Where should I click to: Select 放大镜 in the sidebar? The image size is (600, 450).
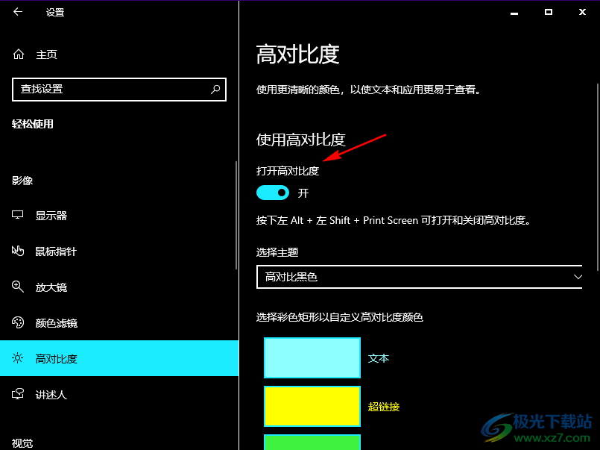click(119, 287)
